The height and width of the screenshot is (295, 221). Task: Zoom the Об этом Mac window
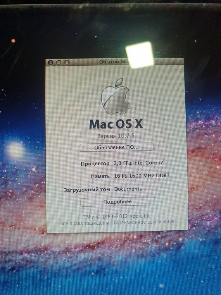pos(67,62)
